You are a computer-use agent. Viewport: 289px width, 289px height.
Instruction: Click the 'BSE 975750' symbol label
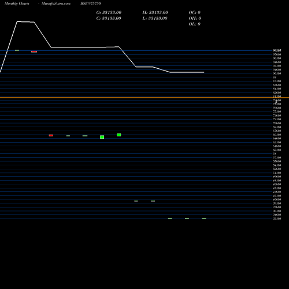coord(91,3)
